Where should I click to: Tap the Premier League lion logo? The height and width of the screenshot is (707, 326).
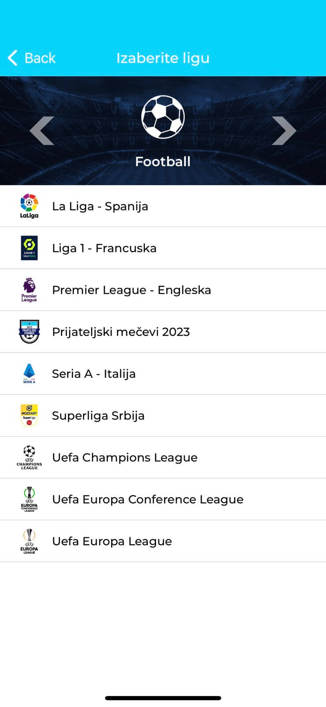[x=29, y=290]
